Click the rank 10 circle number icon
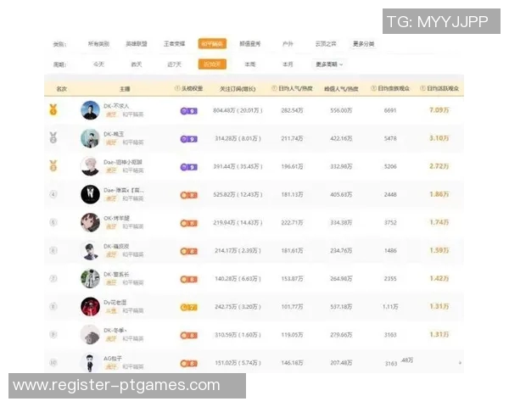 coord(53,363)
